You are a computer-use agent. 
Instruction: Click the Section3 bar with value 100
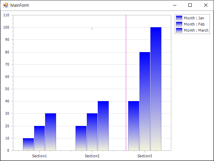[156, 89]
